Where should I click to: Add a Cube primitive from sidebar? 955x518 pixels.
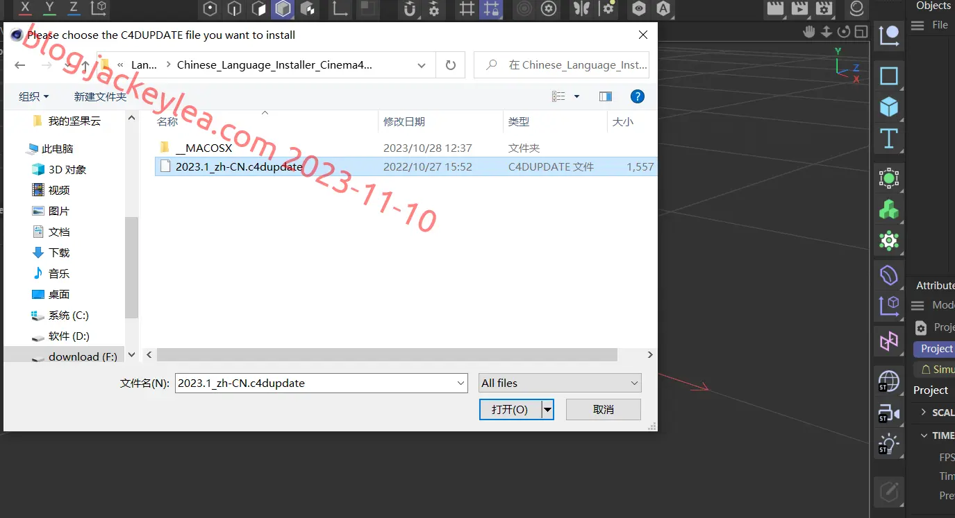[889, 107]
